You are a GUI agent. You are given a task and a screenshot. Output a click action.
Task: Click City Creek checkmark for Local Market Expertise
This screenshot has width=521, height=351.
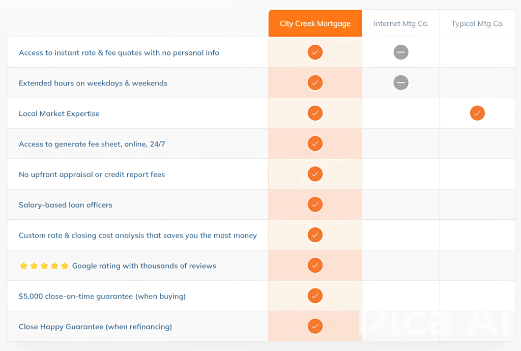point(315,113)
